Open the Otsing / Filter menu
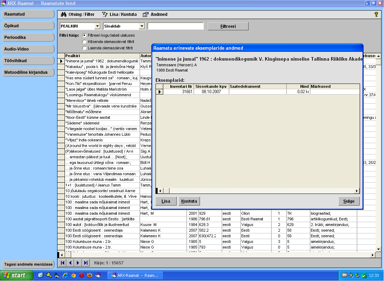Screen dimensions: 384x281 (x=78, y=14)
